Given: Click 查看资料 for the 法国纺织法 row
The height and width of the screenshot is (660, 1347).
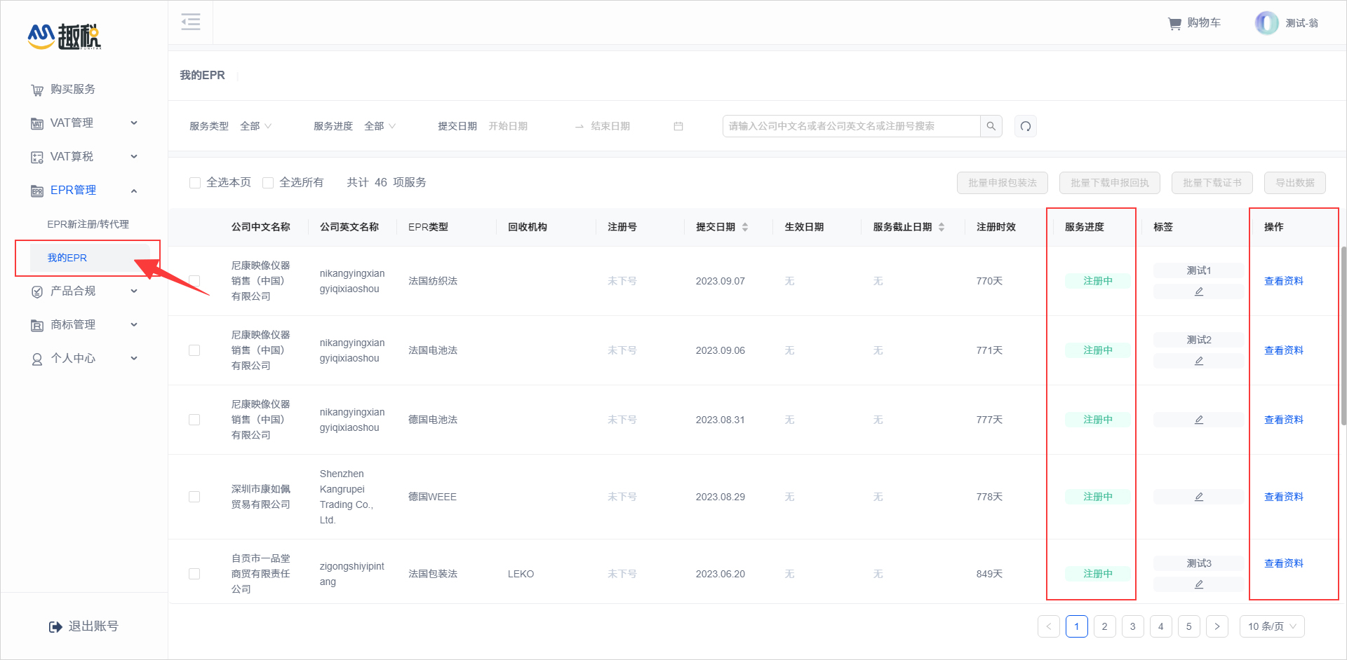Looking at the screenshot, I should click(x=1283, y=281).
